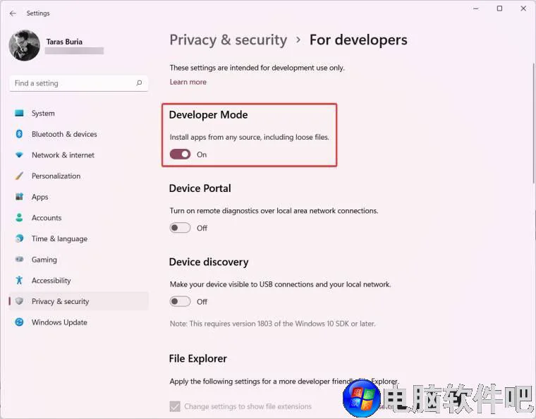Click the Network wifi icon
536x419 pixels.
pos(19,155)
